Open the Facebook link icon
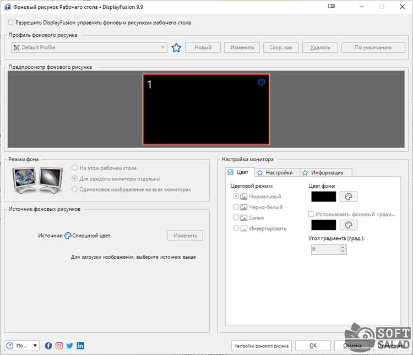The height and width of the screenshot is (355, 413). coord(48,346)
